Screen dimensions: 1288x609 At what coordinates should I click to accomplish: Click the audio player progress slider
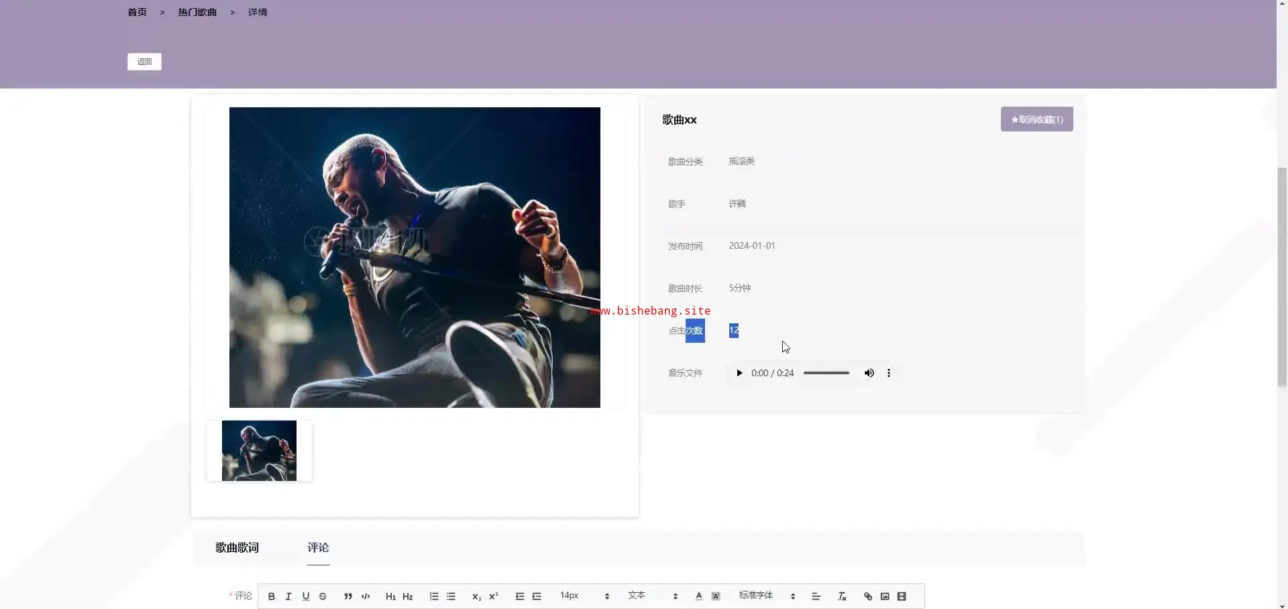(x=826, y=373)
